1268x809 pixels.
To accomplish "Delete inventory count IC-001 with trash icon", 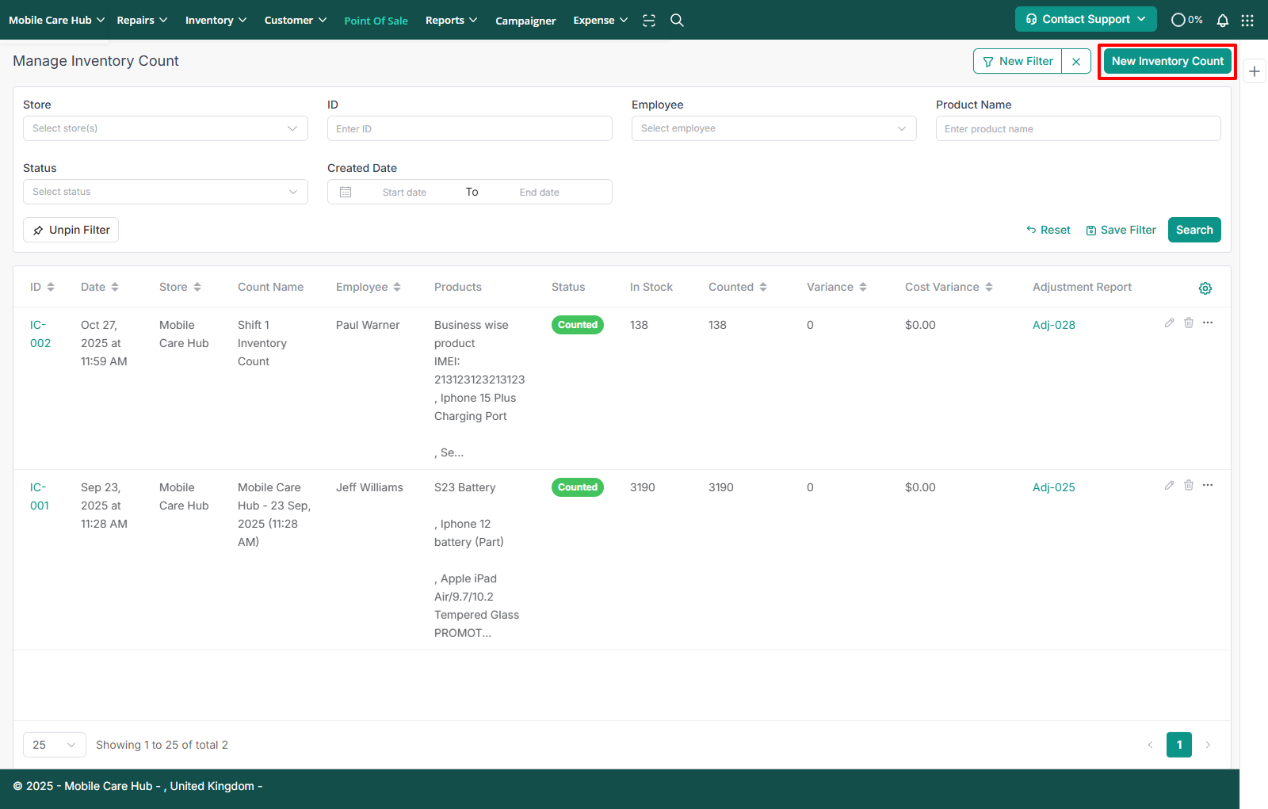I will (1189, 485).
